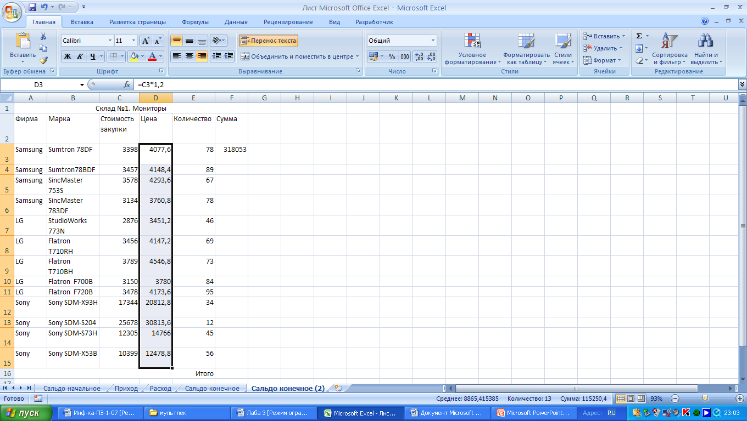This screenshot has width=747, height=421.
Task: Click the accounting currency format icon
Action: point(374,56)
